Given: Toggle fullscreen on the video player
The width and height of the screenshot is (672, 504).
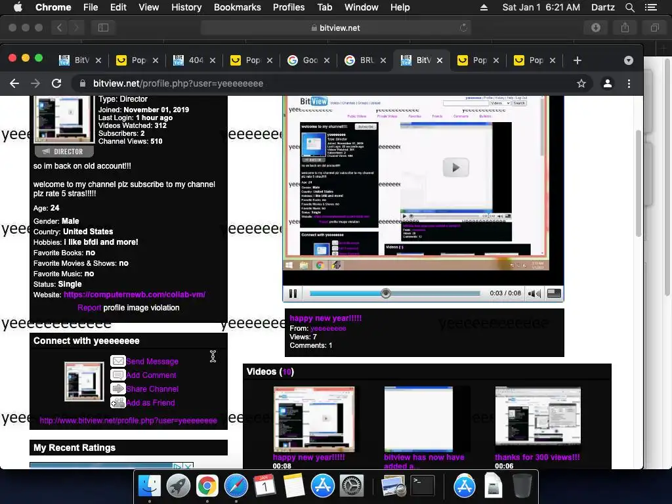Looking at the screenshot, I should tap(554, 293).
